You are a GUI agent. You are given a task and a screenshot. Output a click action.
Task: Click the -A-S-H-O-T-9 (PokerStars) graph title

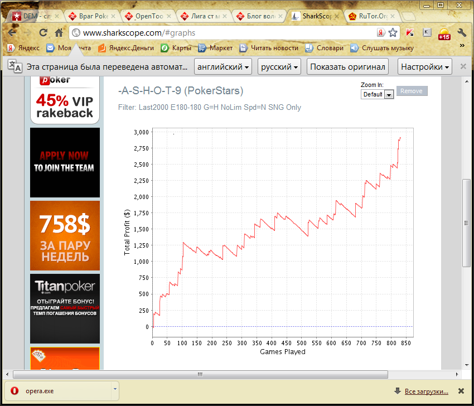(181, 91)
